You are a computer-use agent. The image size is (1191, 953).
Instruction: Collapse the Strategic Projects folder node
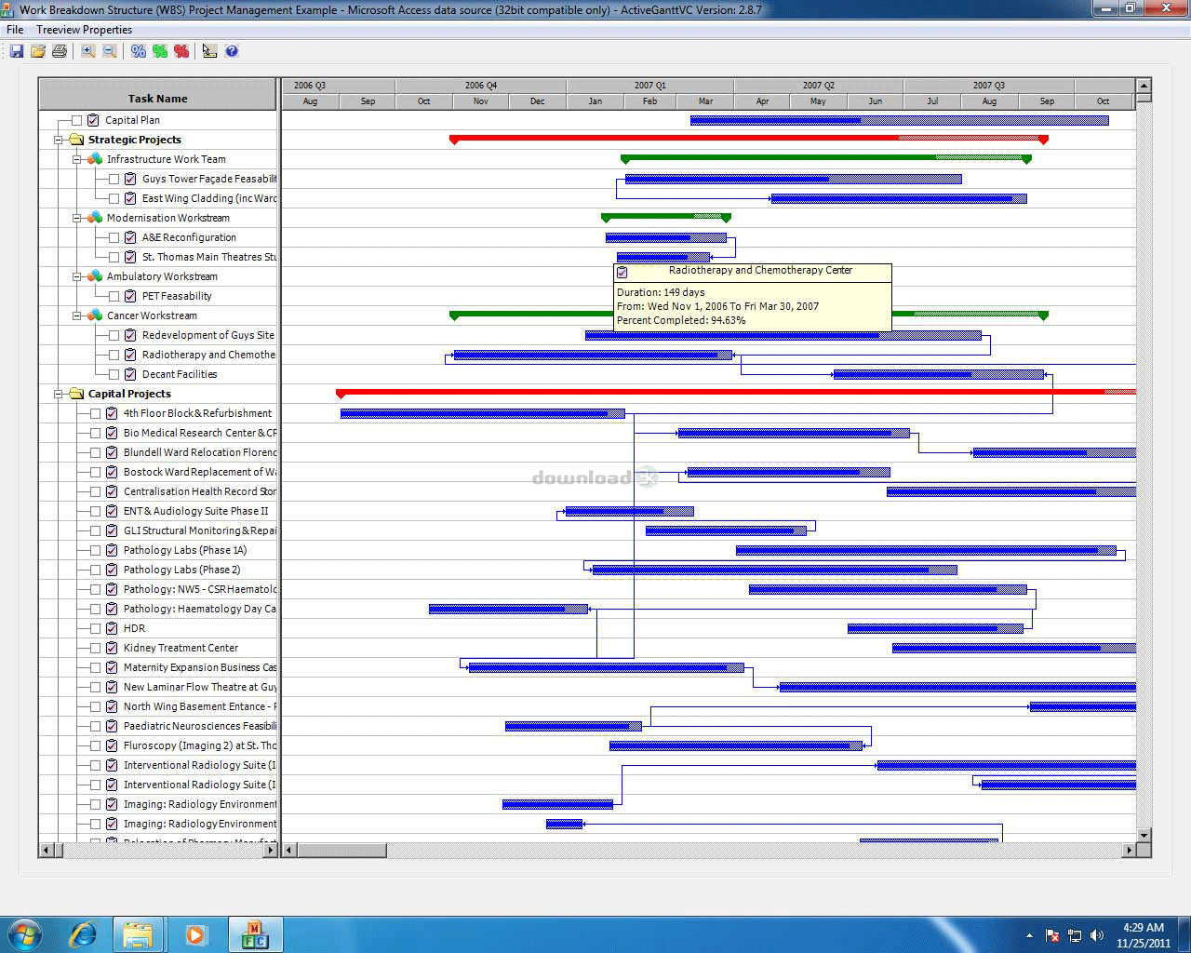pos(59,140)
